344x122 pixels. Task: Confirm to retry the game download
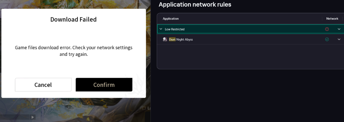point(104,85)
